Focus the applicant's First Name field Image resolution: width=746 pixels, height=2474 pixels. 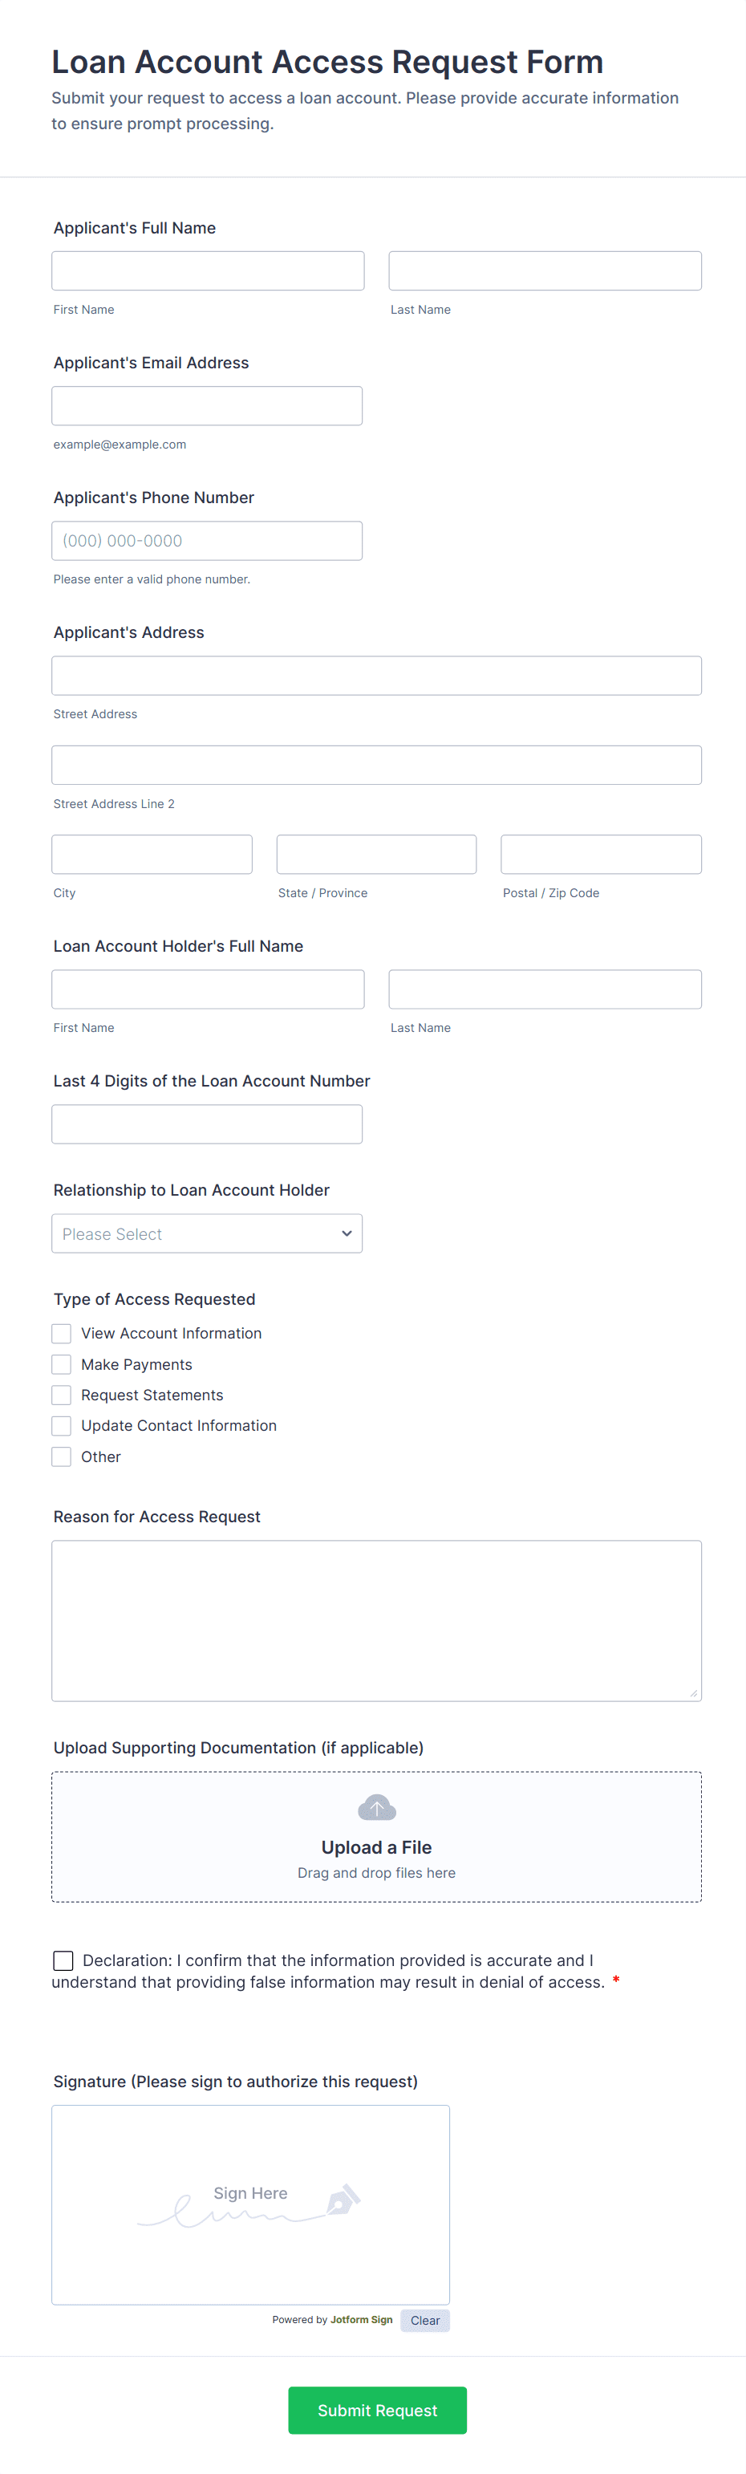208,271
